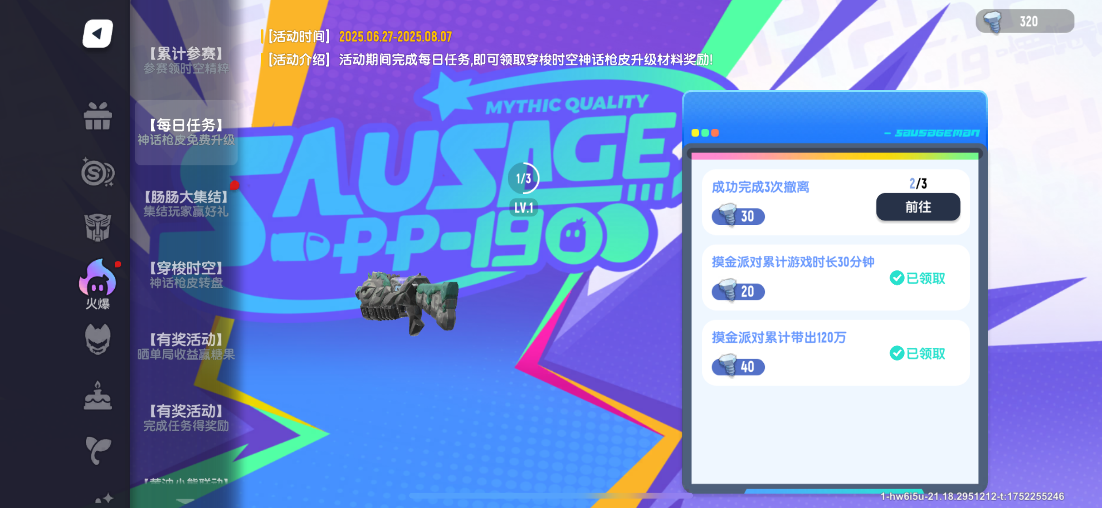Screen dimensions: 1102x508
Task: Open the S coin sidebar icon
Action: [x=97, y=172]
